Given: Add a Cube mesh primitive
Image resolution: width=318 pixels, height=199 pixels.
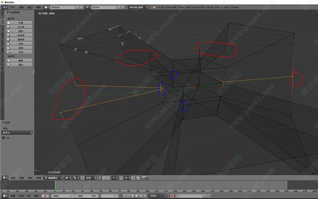Looking at the screenshot, I should [19, 27].
